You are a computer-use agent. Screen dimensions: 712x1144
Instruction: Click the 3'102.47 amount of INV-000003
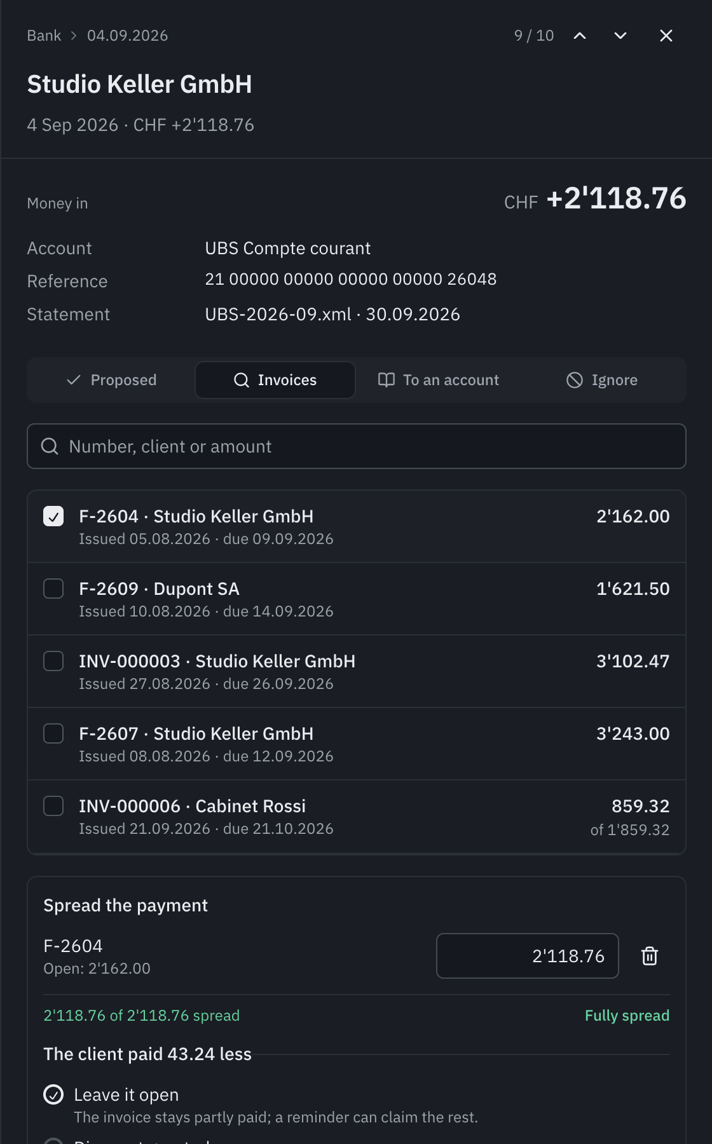pos(633,661)
